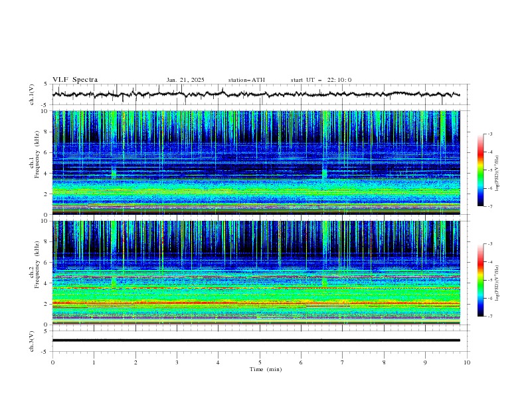
Task: Click the "ch.3(V)" axis label
Action: (32, 341)
